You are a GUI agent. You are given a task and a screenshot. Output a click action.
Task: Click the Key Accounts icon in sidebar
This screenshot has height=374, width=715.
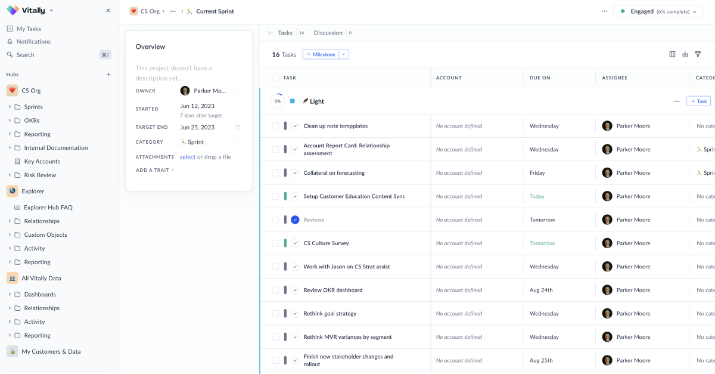point(18,161)
